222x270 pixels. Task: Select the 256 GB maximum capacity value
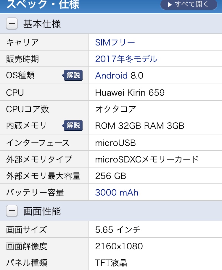[111, 176]
